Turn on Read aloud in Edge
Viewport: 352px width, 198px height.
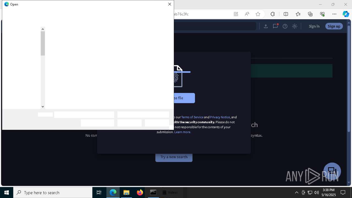pyautogui.click(x=247, y=14)
